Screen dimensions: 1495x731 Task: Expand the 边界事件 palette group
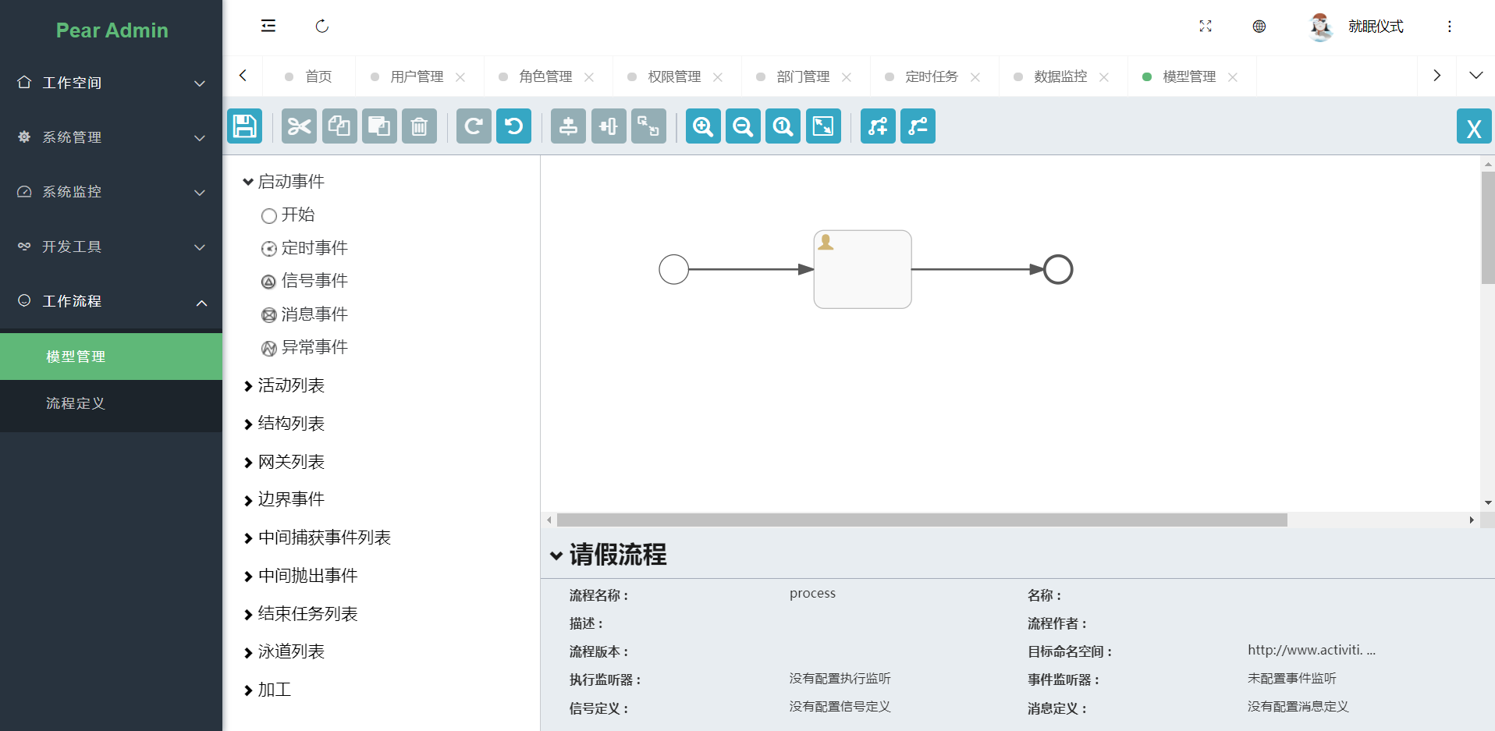tap(284, 499)
